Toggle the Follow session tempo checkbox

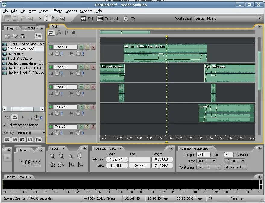point(4,125)
